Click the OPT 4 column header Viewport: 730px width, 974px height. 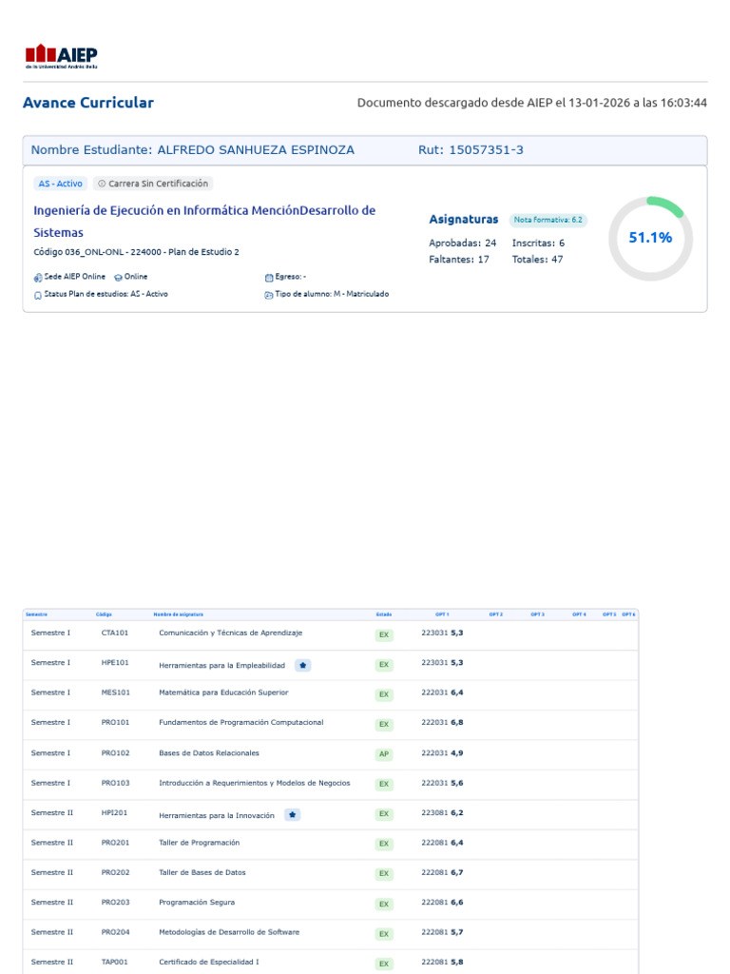579,614
